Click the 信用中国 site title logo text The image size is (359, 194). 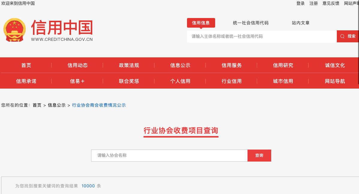click(x=62, y=28)
